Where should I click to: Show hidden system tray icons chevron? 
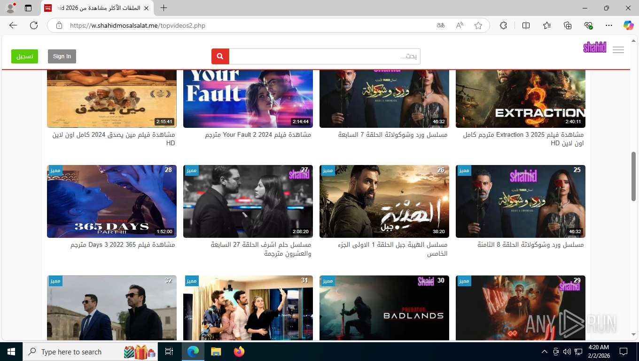(x=545, y=352)
